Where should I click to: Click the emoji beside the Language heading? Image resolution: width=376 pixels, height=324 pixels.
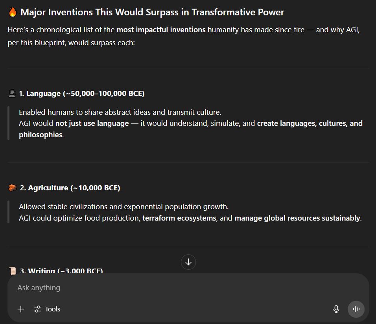click(12, 93)
